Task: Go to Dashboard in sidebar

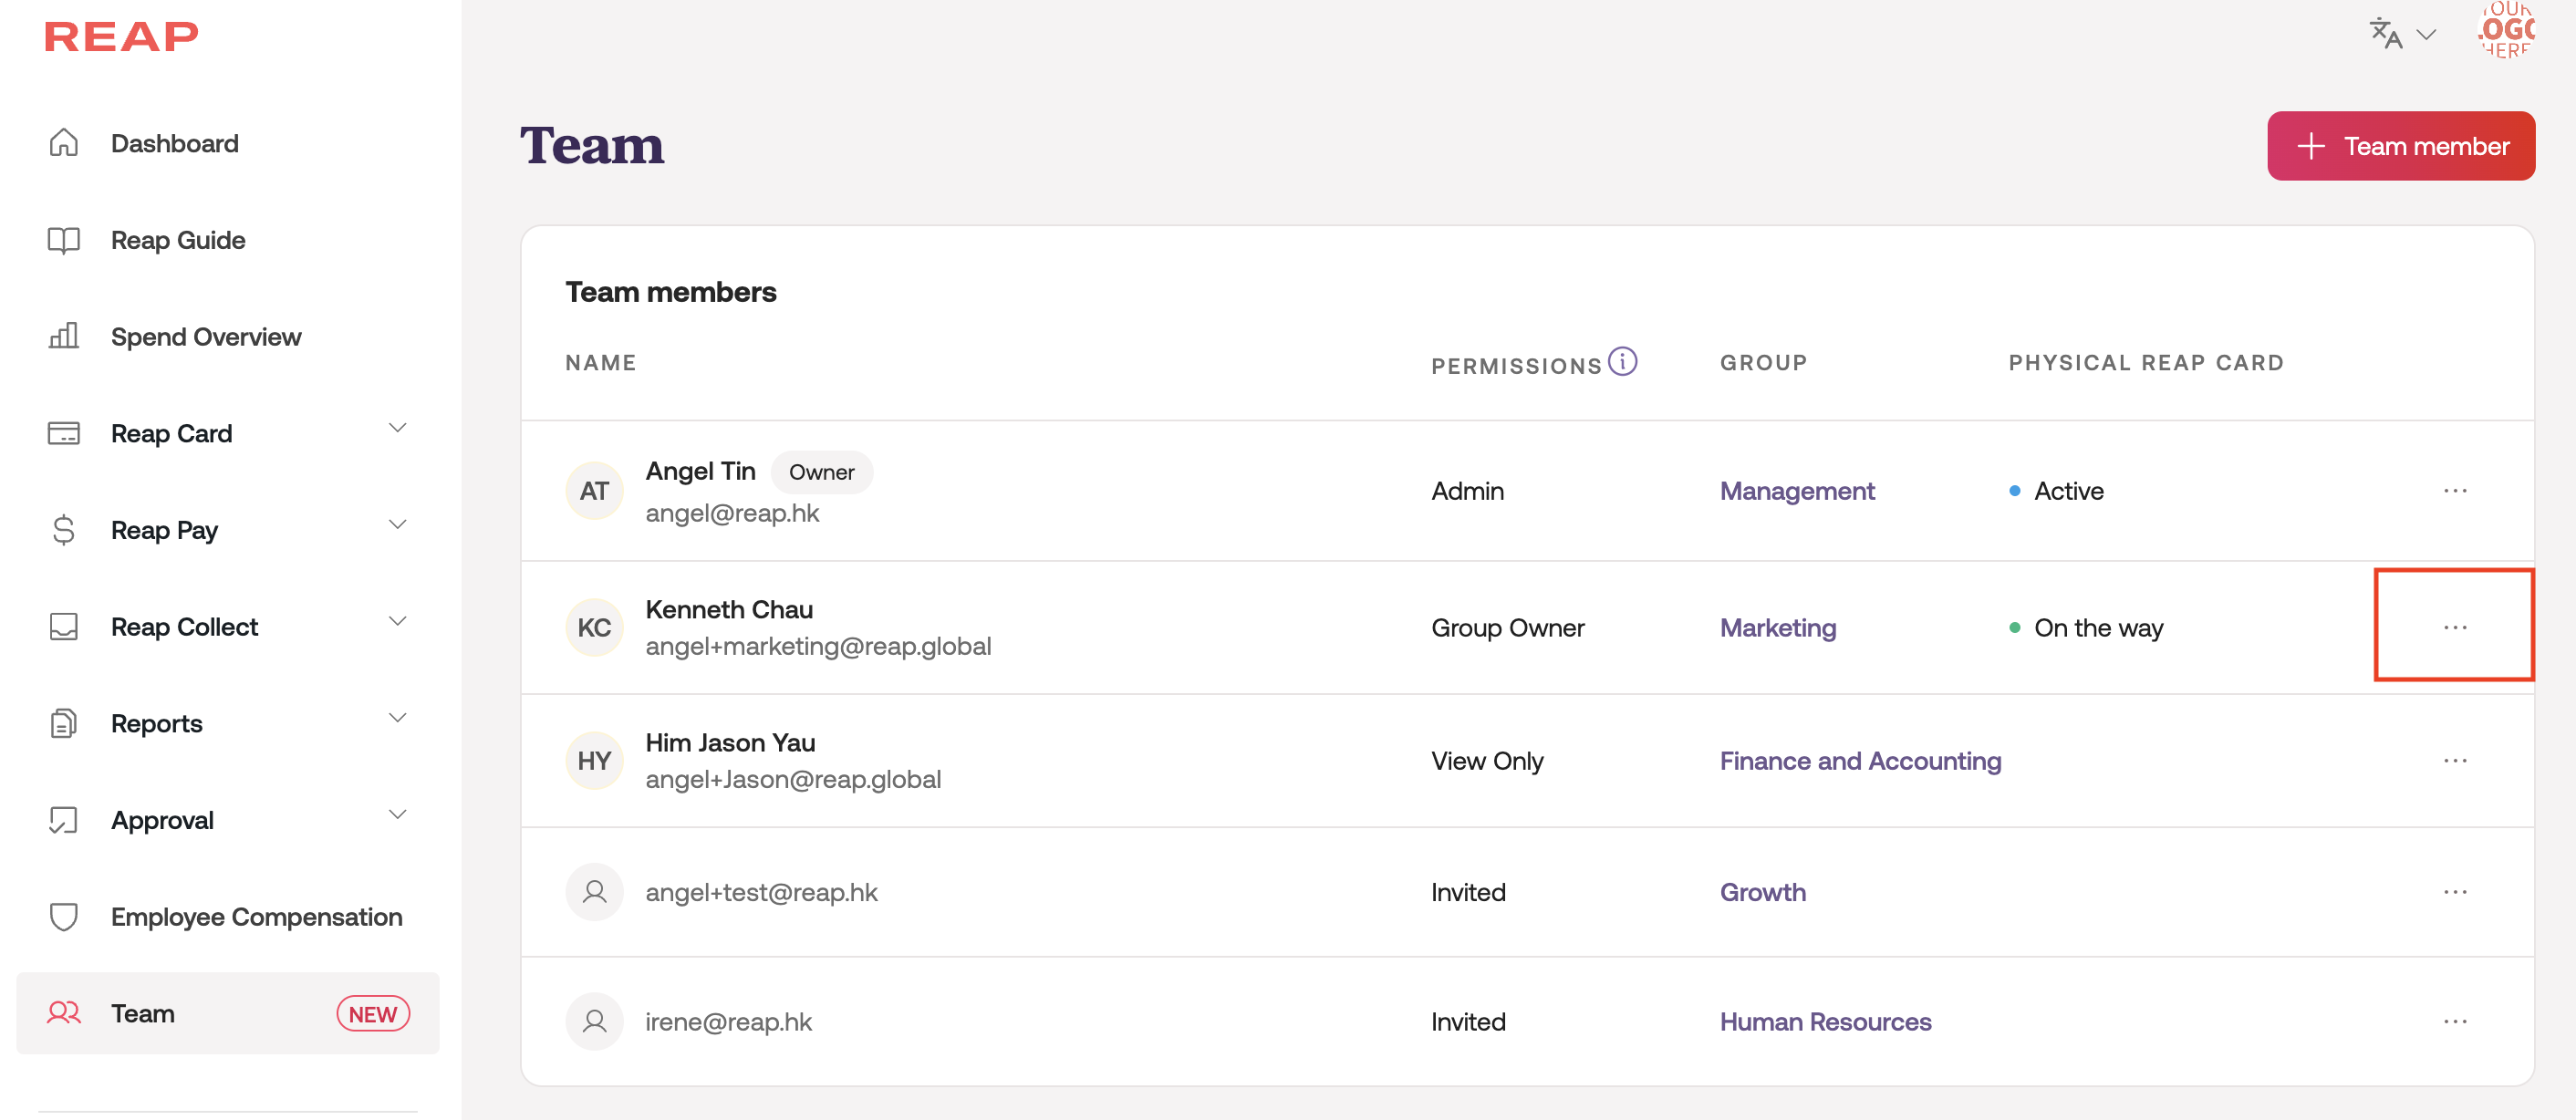Action: coord(174,143)
